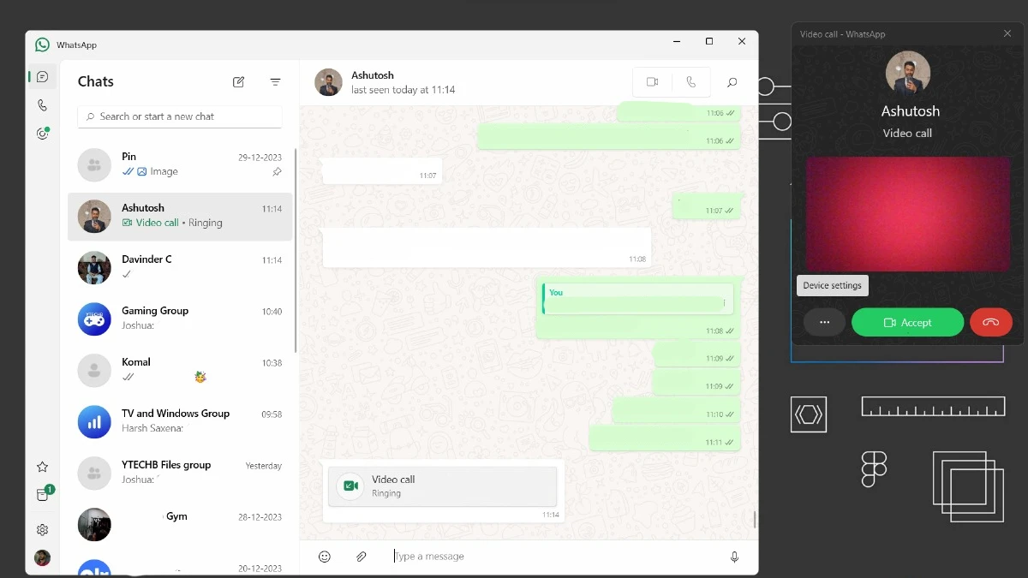Start a new chat with compose icon

(238, 82)
